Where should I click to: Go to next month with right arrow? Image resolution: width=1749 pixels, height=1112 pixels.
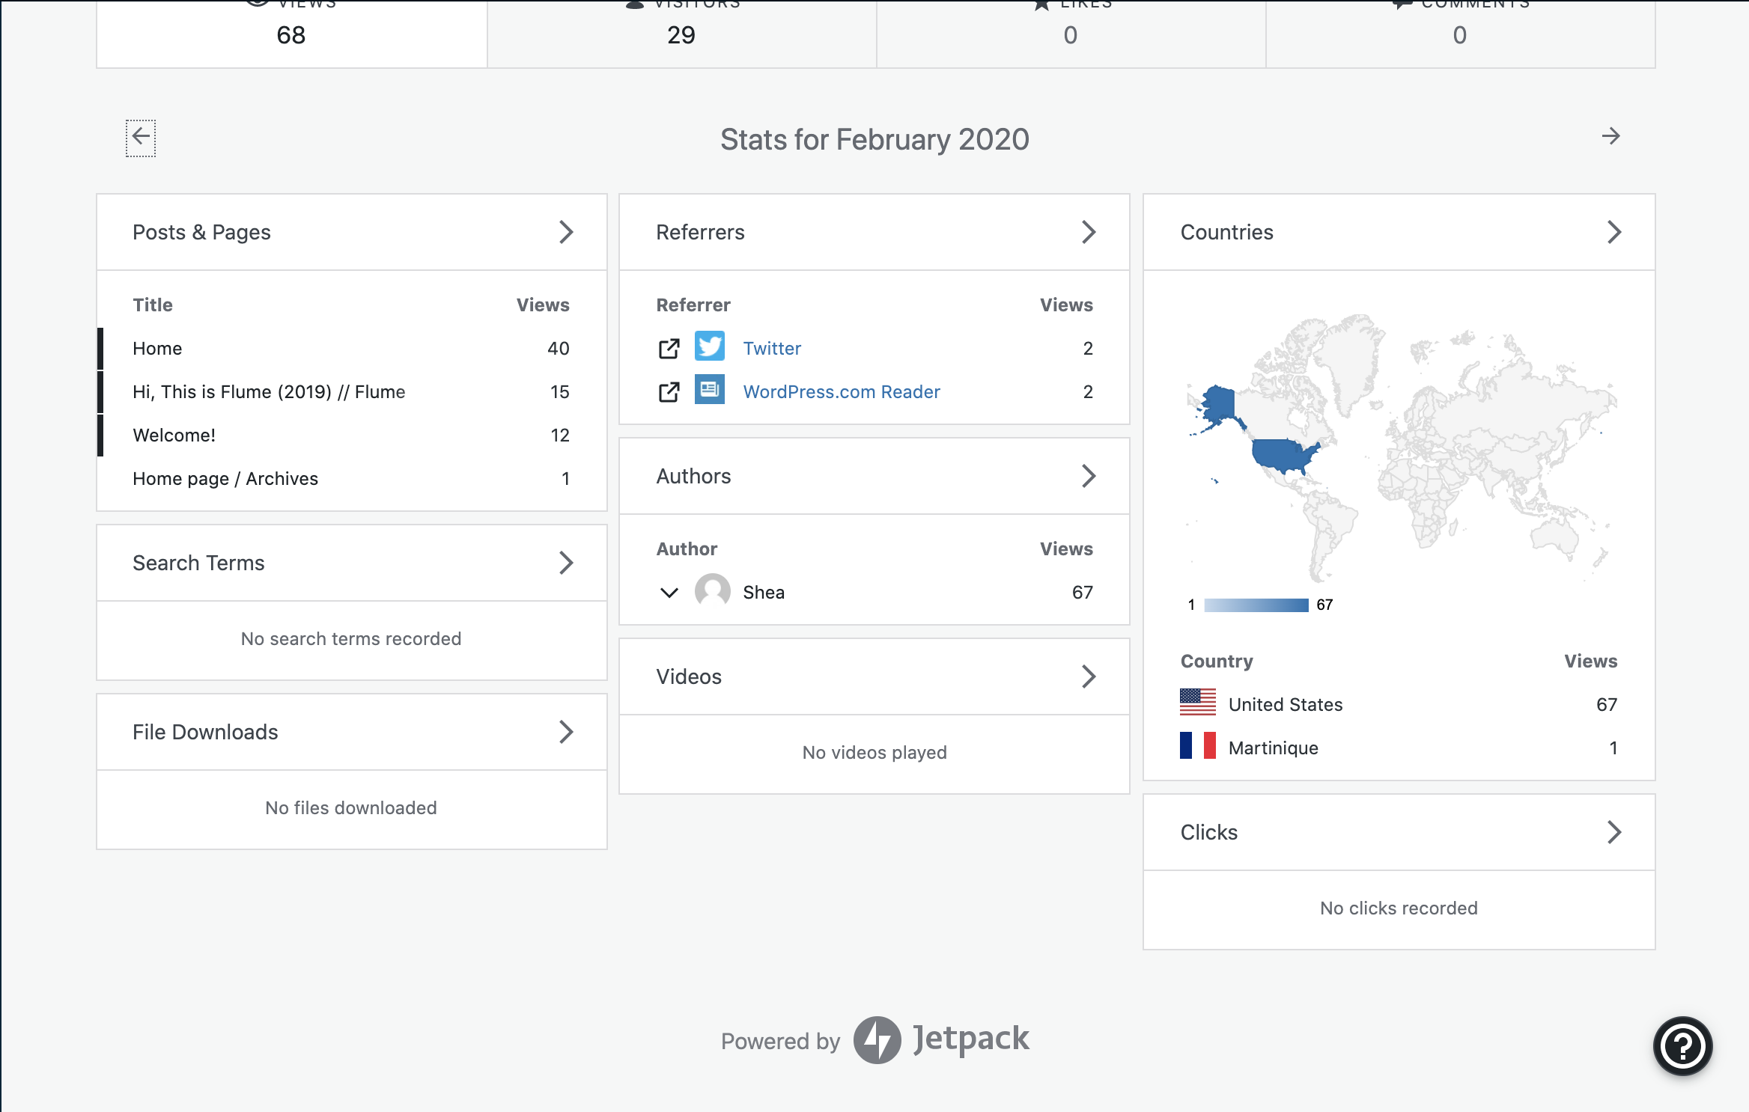point(1610,136)
